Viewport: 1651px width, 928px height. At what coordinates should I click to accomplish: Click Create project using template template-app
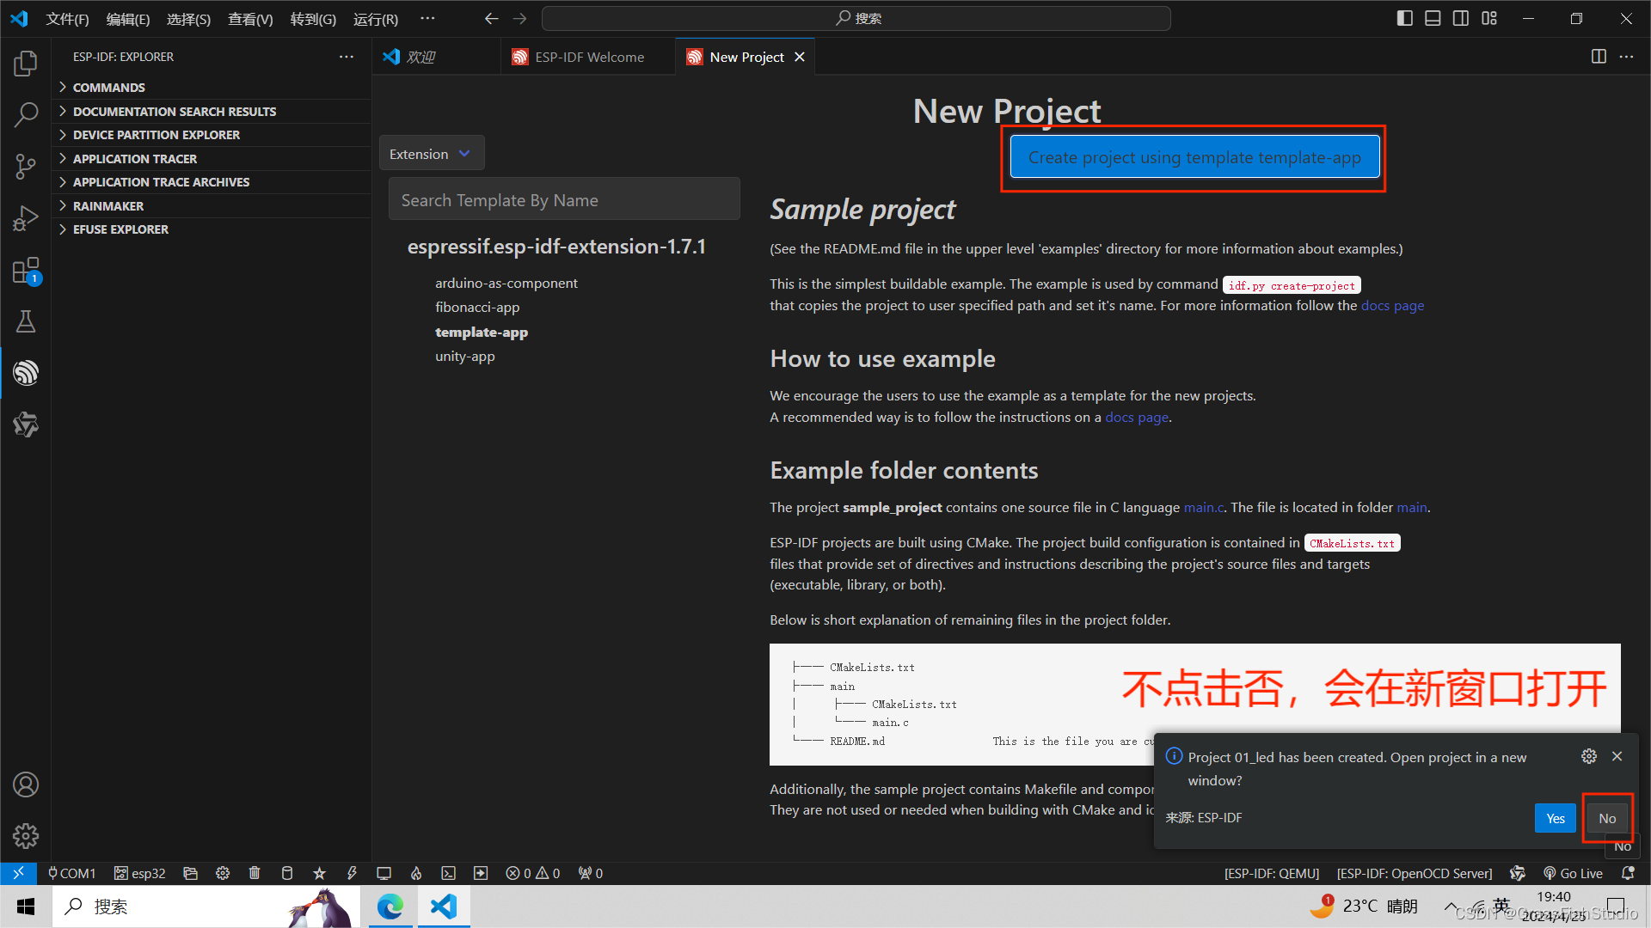(x=1194, y=157)
